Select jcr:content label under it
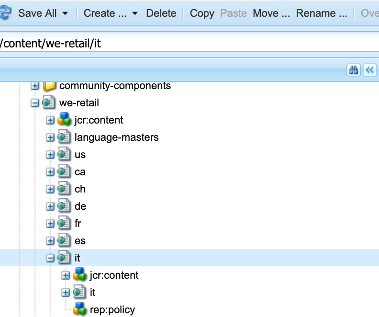Viewport: 379px width, 317px height. pyautogui.click(x=114, y=275)
